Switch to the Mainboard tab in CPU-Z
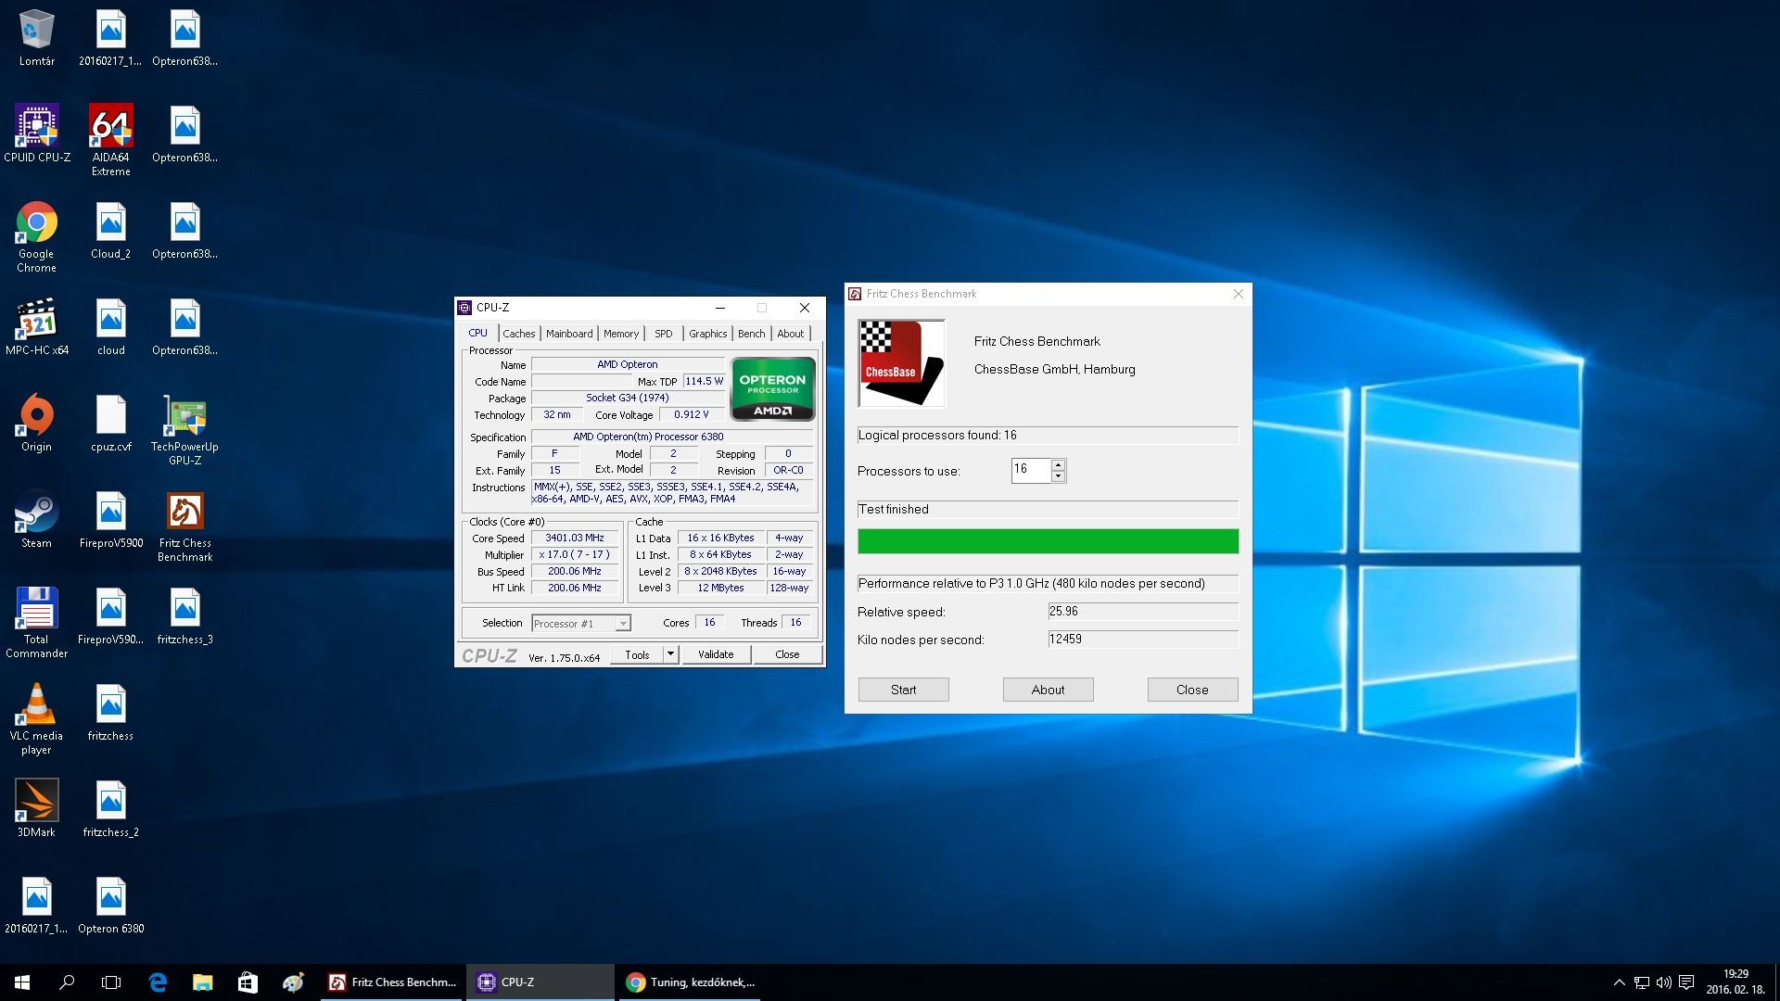1780x1001 pixels. tap(569, 334)
